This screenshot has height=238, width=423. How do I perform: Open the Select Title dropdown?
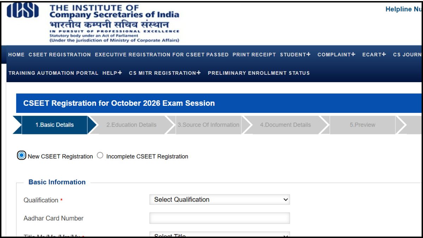219,235
